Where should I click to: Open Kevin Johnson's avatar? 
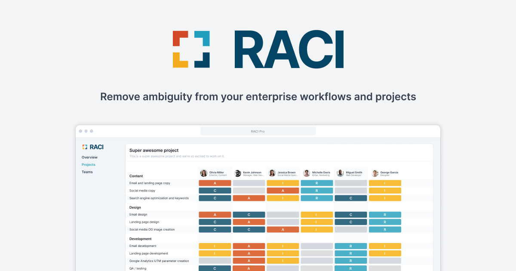point(238,173)
